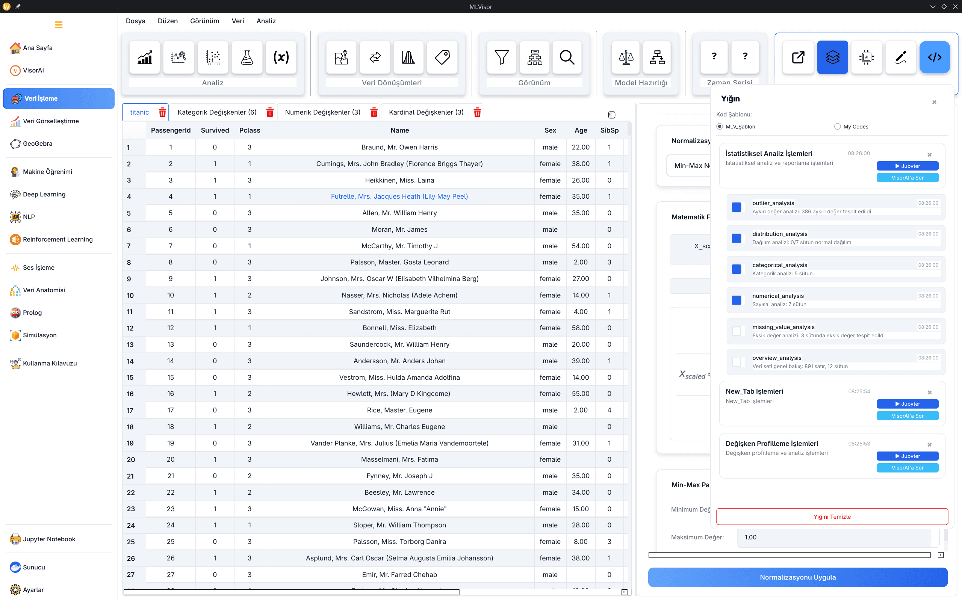This screenshot has width=962, height=601.
Task: Check the overview_analysis checkbox
Action: pos(737,362)
